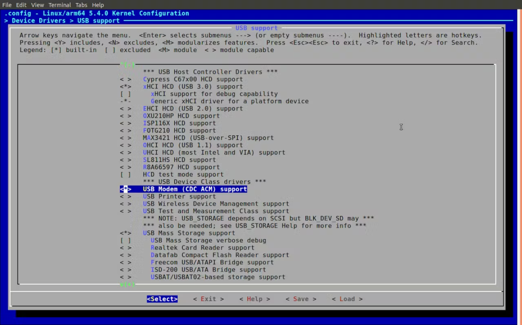
Task: Select USB Wireless Device Management support entry
Action: point(216,204)
